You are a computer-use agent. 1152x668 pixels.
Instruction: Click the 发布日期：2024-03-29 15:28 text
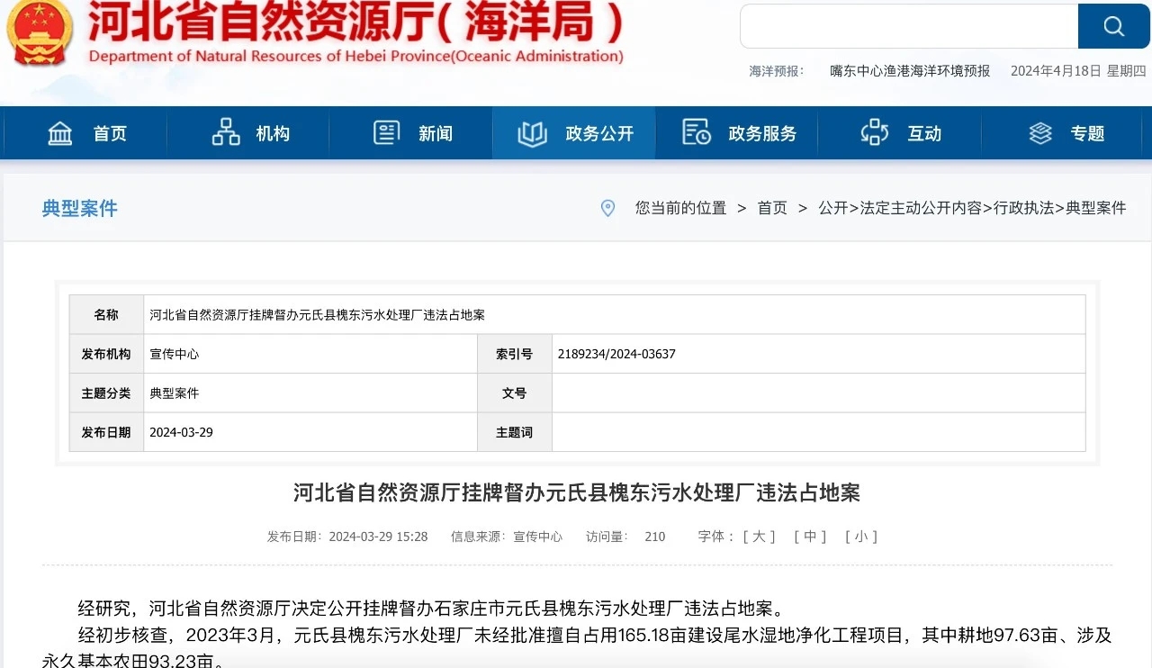tap(347, 537)
